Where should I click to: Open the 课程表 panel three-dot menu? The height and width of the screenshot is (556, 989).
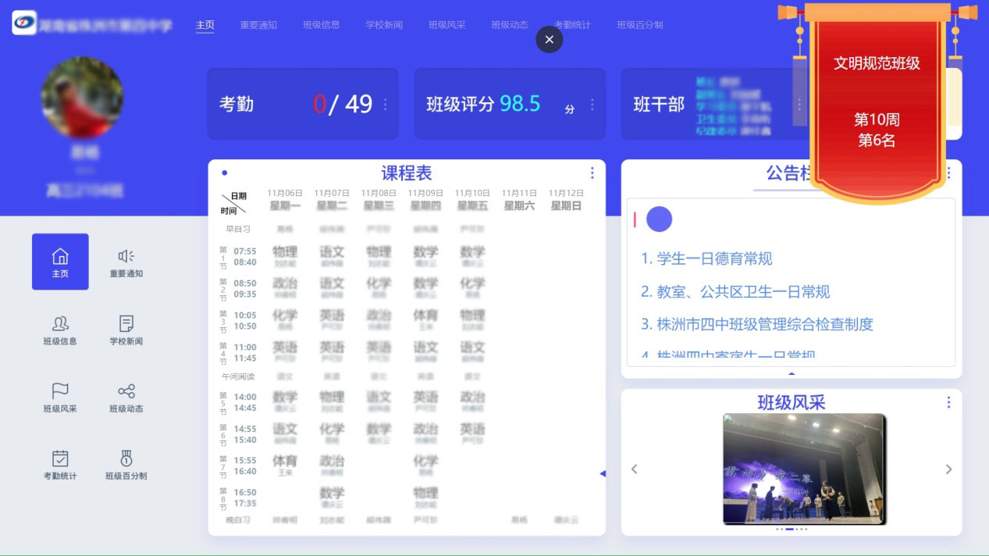(592, 173)
